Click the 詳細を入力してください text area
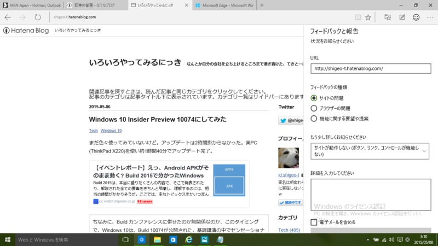The height and width of the screenshot is (246, 438). click(371, 195)
